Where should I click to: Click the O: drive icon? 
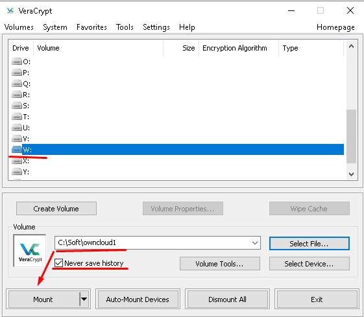point(17,62)
